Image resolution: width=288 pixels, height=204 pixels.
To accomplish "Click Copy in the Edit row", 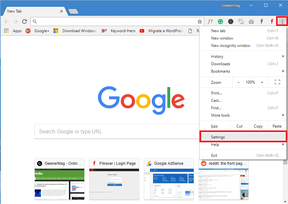I will pyautogui.click(x=258, y=126).
